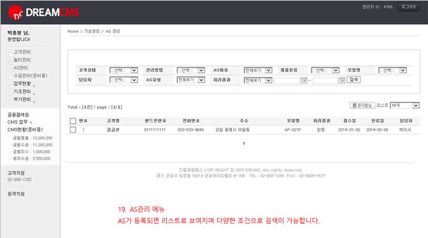Check the row checkbox for customer 김금선

[x=73, y=130]
